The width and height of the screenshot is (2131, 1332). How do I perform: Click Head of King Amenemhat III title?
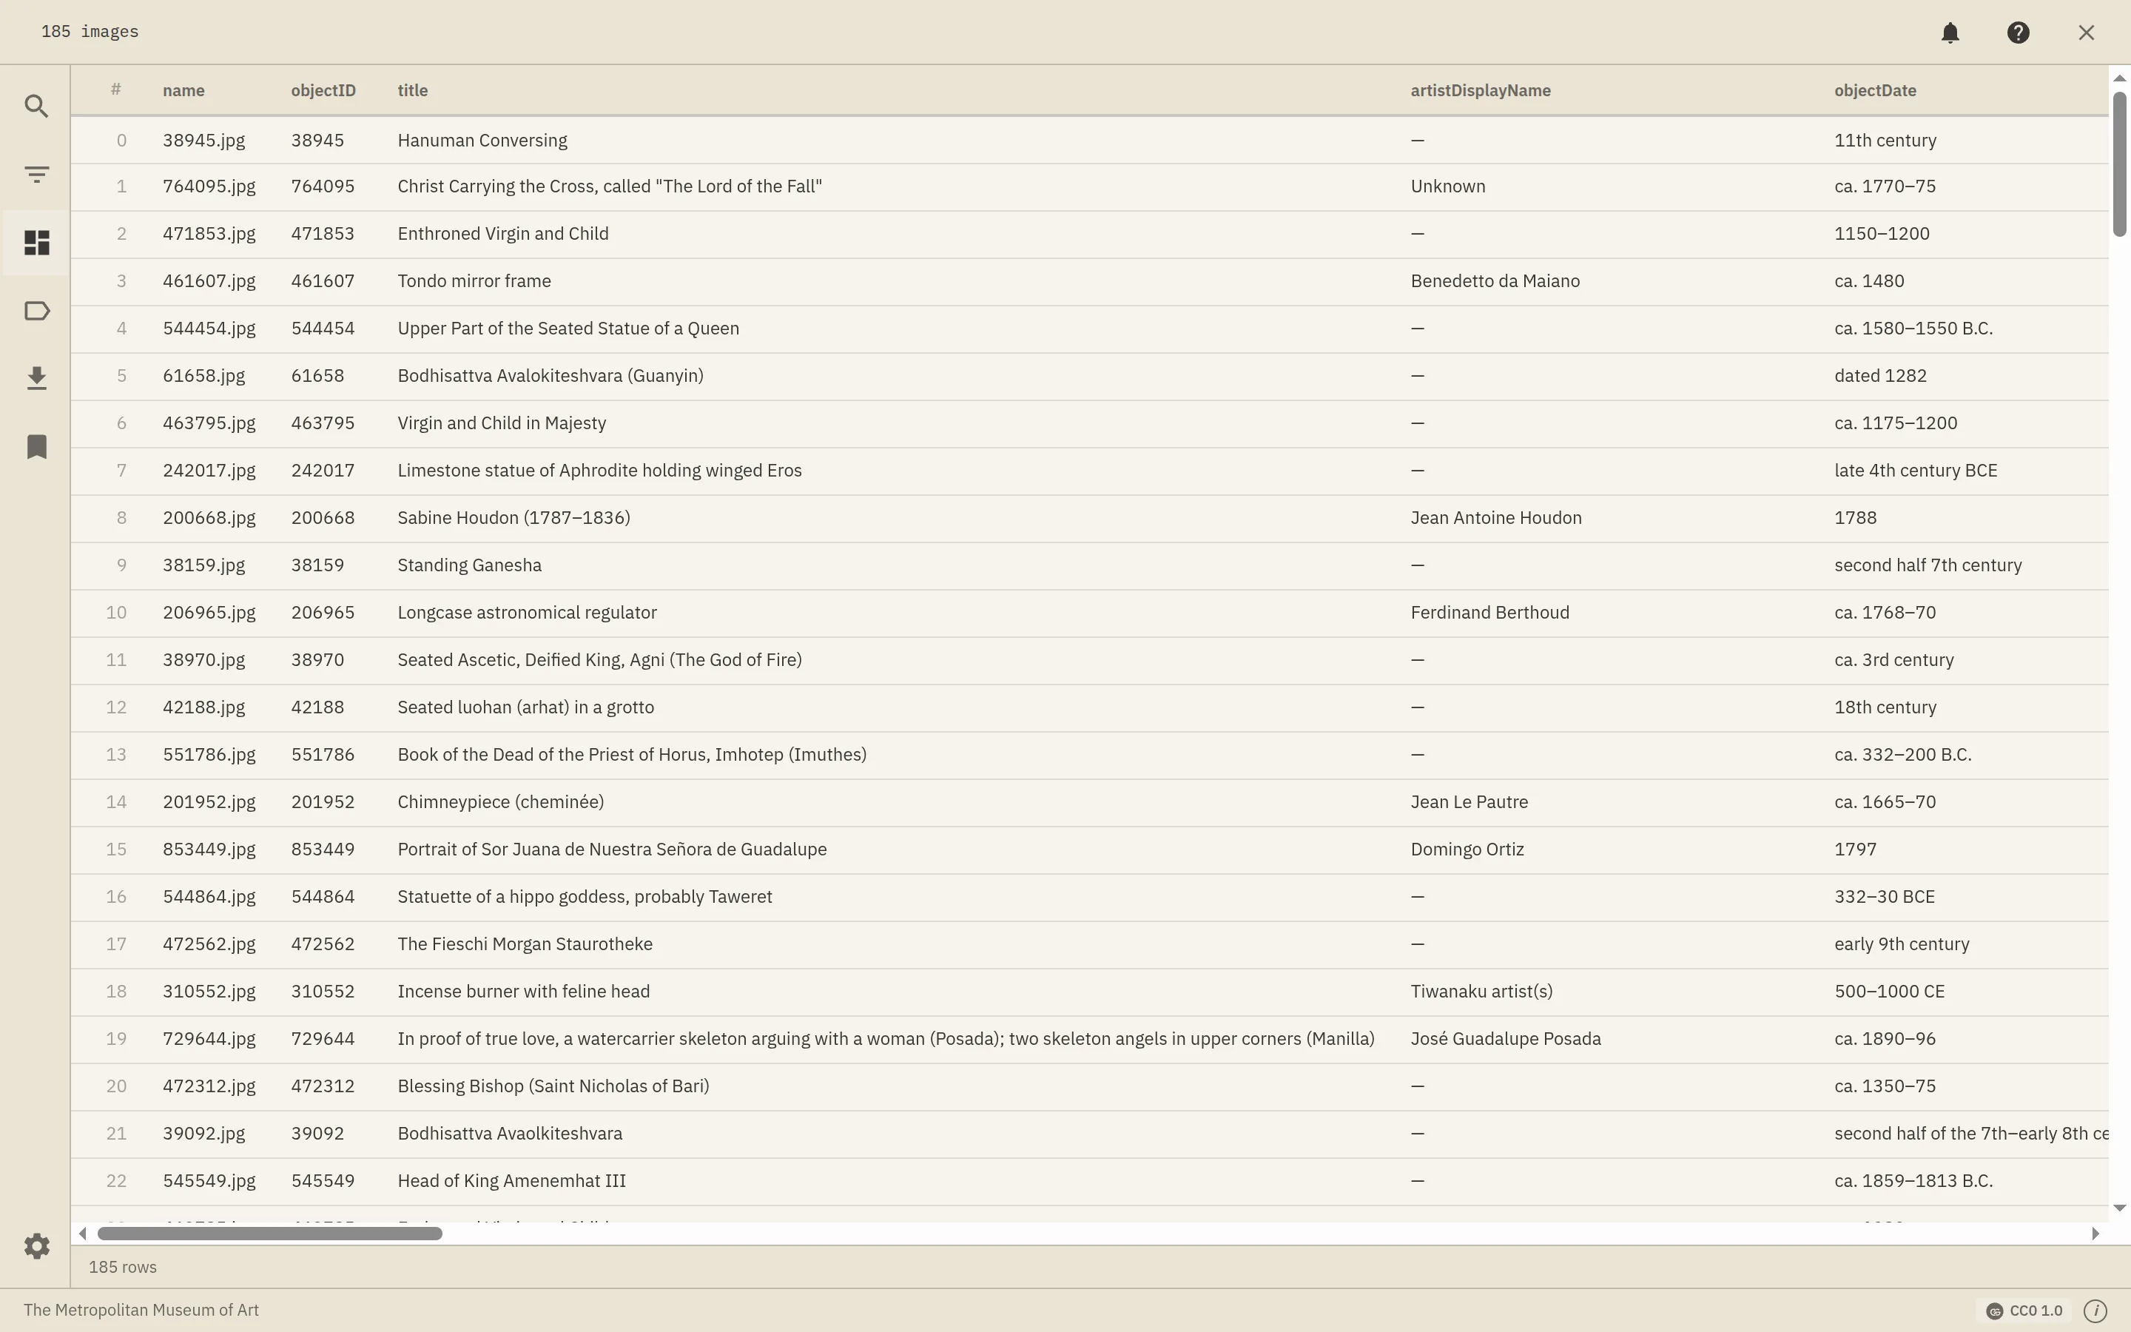click(x=511, y=1181)
